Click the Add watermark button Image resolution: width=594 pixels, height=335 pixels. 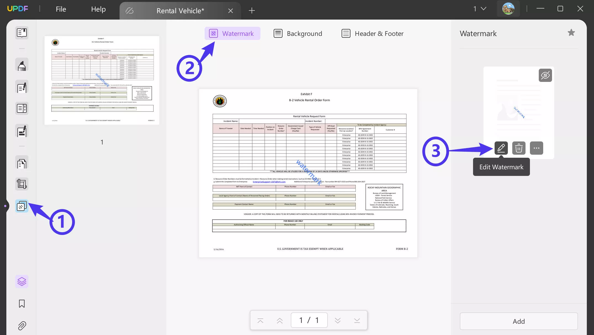(x=519, y=321)
